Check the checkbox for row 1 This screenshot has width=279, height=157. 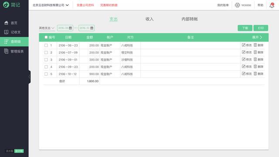pyautogui.click(x=46, y=45)
